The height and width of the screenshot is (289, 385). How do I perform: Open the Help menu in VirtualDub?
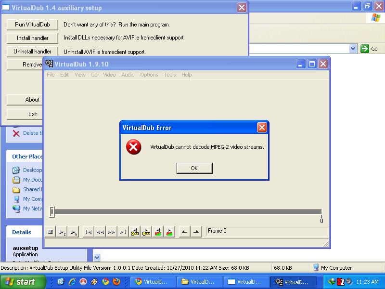point(187,75)
